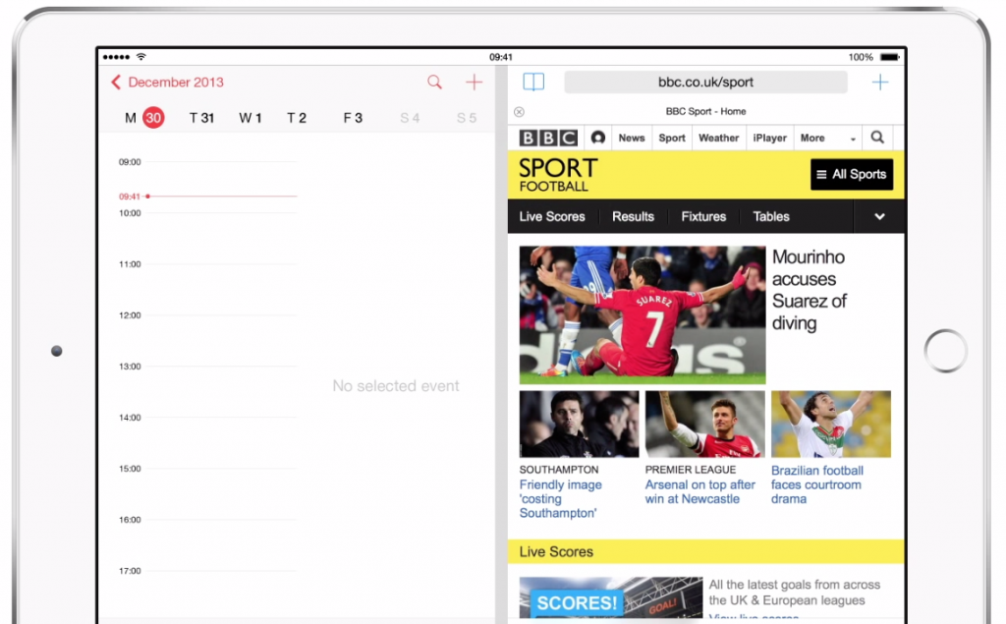Screen dimensions: 1006x624
Task: Open the SCORES! goal image
Action: point(611,598)
